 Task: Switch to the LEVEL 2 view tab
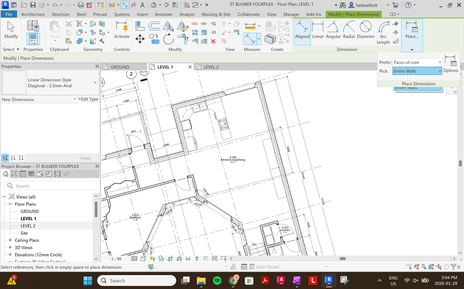211,67
